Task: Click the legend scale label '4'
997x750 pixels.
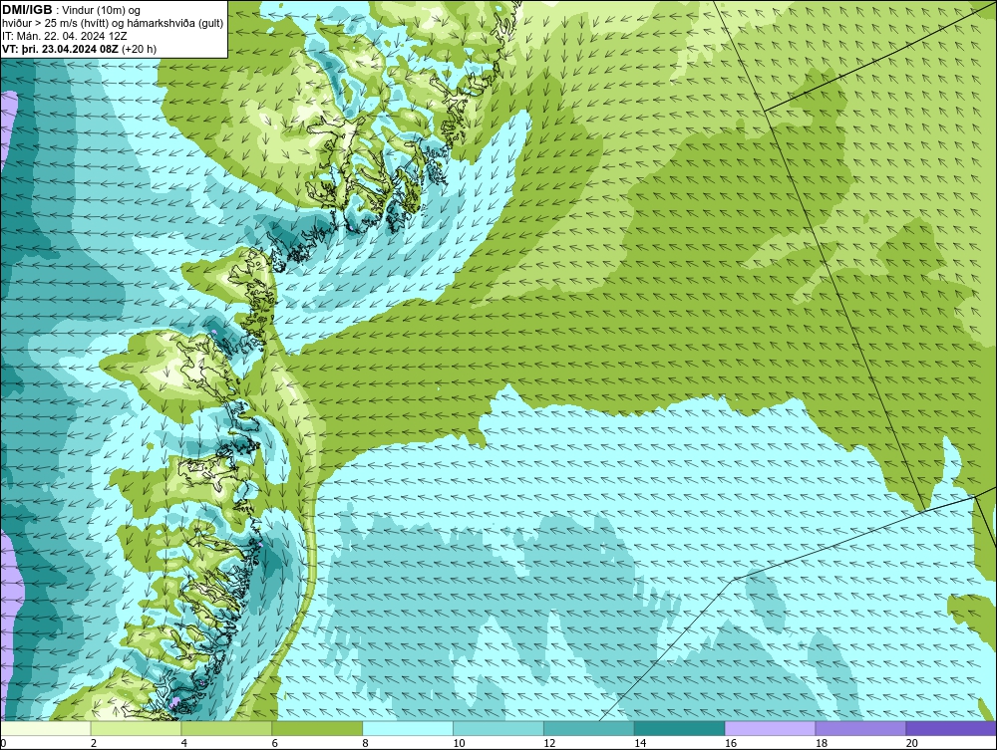Action: (x=183, y=743)
